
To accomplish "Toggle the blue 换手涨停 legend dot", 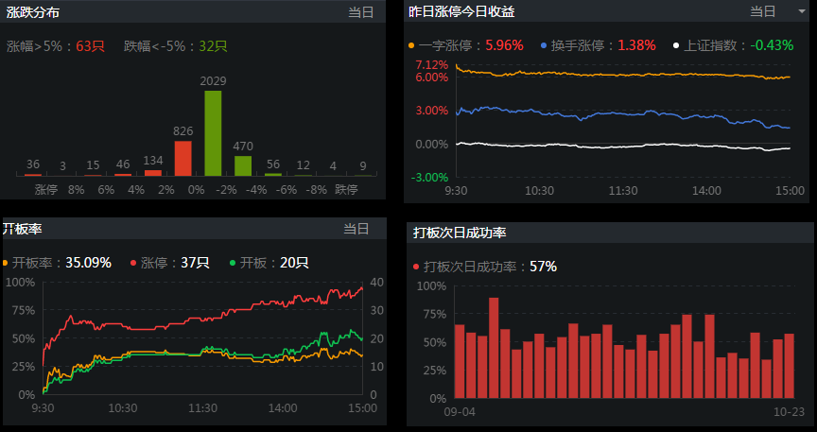I will (544, 45).
